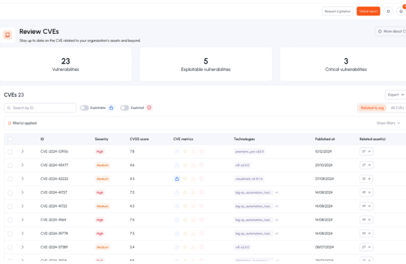This screenshot has width=406, height=264.
Task: Expand the CVE-2024-42222 row details
Action: tap(22, 179)
